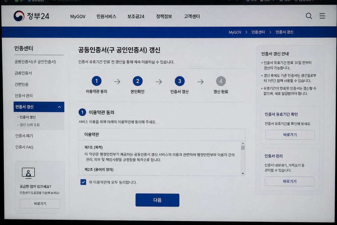Click step 4 circle 갱신 완료
Image resolution: width=337 pixels, height=225 pixels.
tap(221, 81)
